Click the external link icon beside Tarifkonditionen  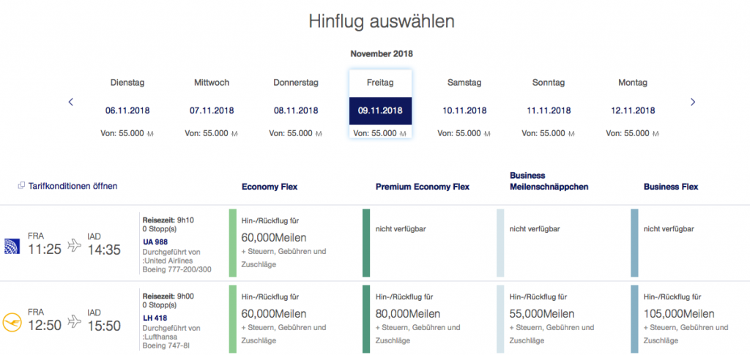click(21, 187)
